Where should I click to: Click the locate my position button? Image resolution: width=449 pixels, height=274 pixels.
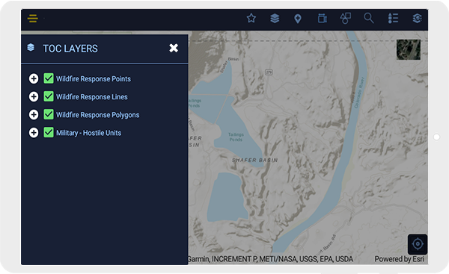pos(418,244)
